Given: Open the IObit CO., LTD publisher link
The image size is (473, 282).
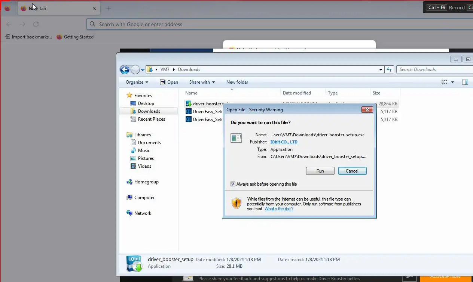Looking at the screenshot, I should (284, 142).
